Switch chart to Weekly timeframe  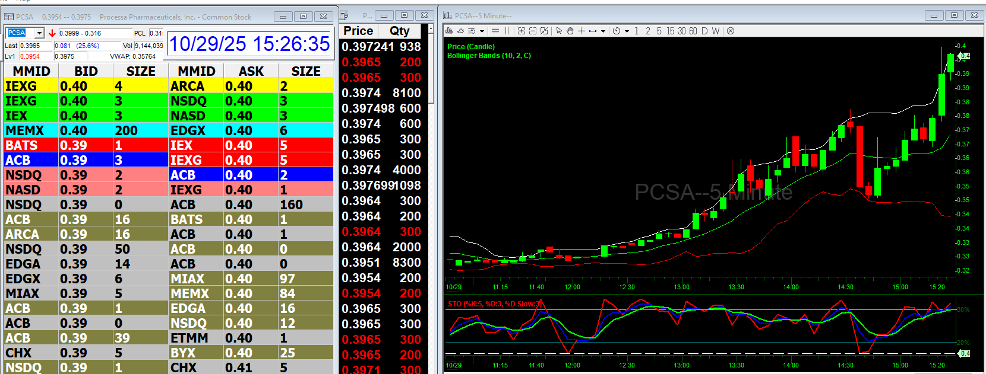[716, 31]
